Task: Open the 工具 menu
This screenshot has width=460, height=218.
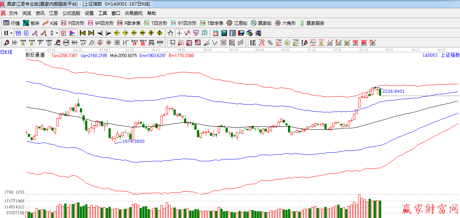Action: (102, 13)
